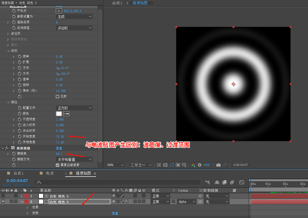Toggle stopwatch for 开始宽度 property

coord(19,137)
